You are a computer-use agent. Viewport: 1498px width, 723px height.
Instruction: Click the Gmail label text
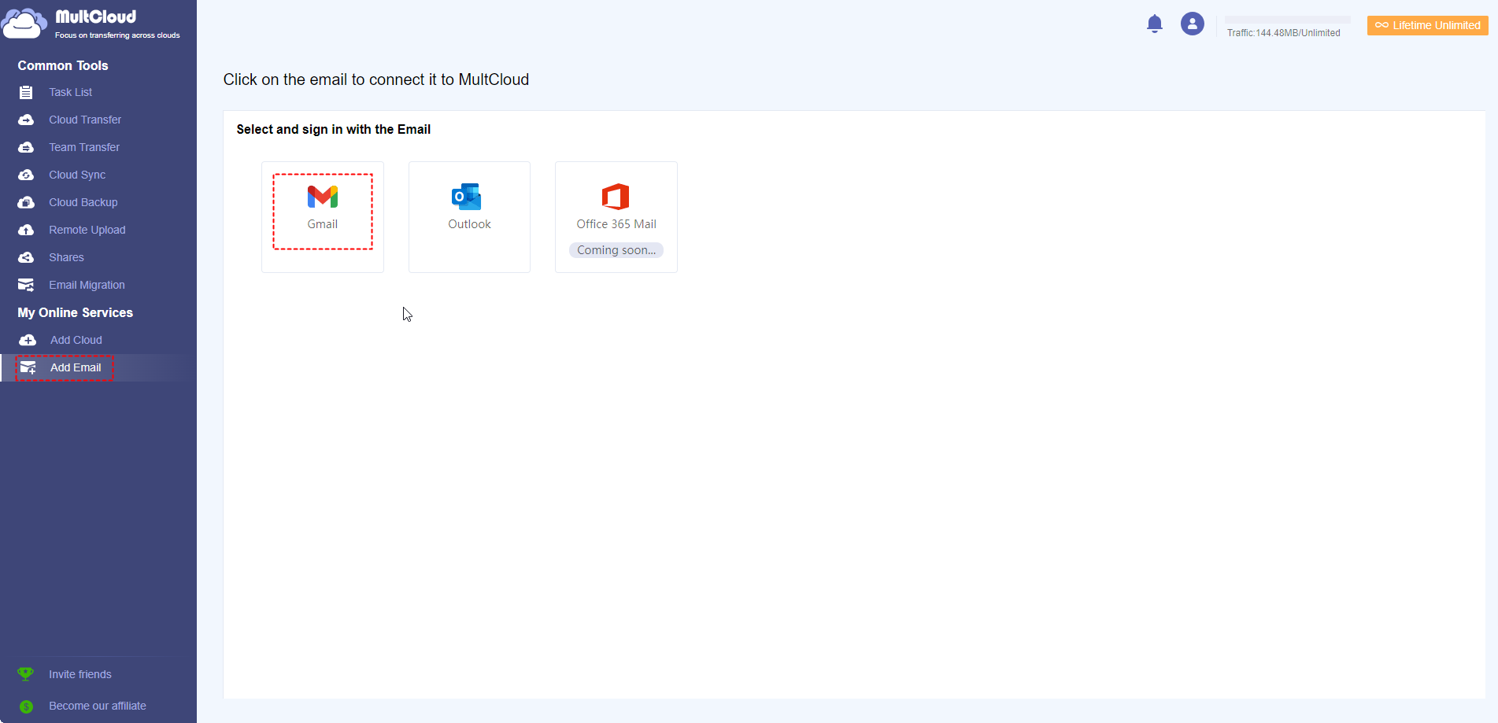323,224
